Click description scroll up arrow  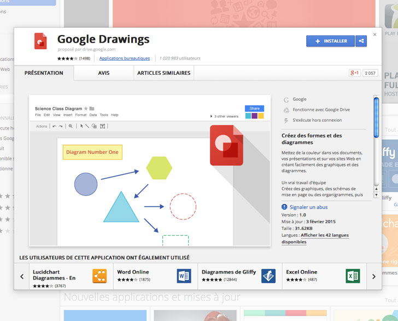376,189
